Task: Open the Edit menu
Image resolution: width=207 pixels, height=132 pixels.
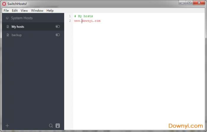Action: [15, 11]
